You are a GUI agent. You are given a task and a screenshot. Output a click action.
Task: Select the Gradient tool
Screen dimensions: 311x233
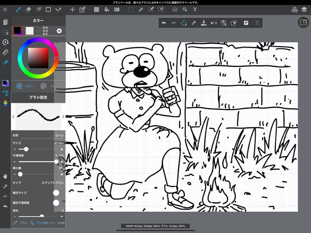[117, 10]
